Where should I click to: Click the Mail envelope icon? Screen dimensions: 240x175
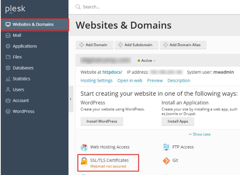tap(8, 35)
